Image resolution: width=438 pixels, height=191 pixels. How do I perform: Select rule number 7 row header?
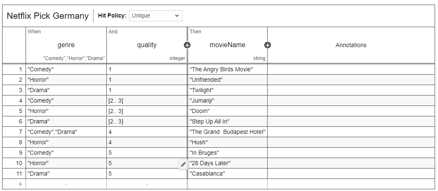pyautogui.click(x=14, y=132)
